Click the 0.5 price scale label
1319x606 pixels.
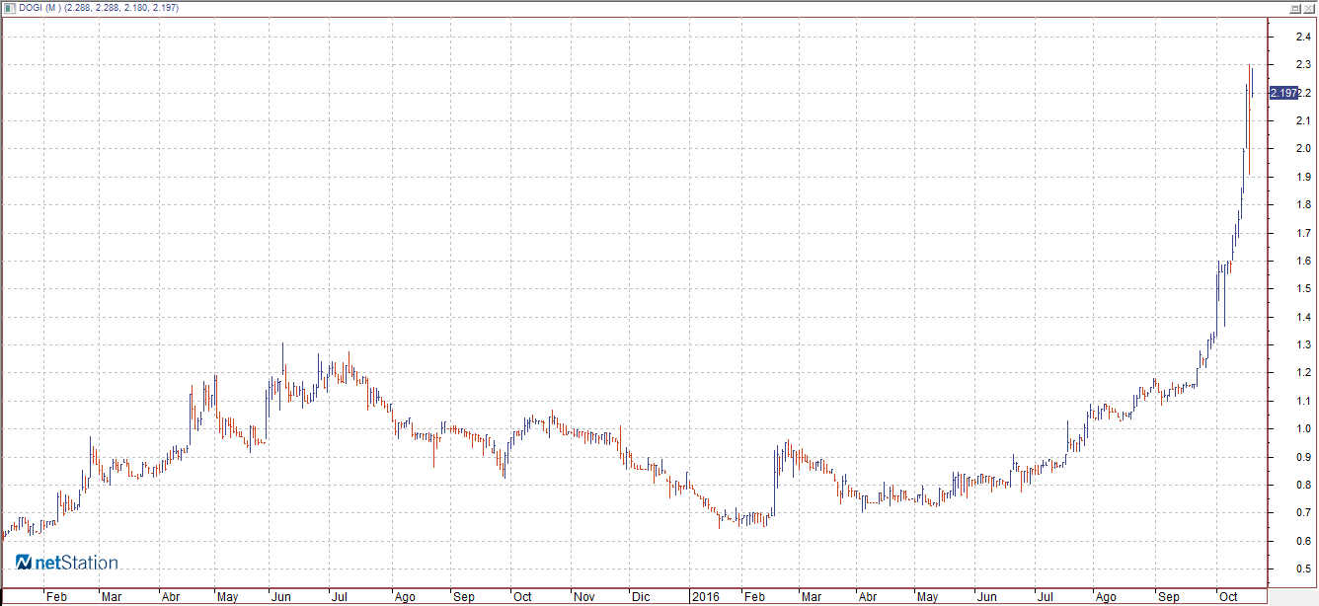pos(1303,569)
